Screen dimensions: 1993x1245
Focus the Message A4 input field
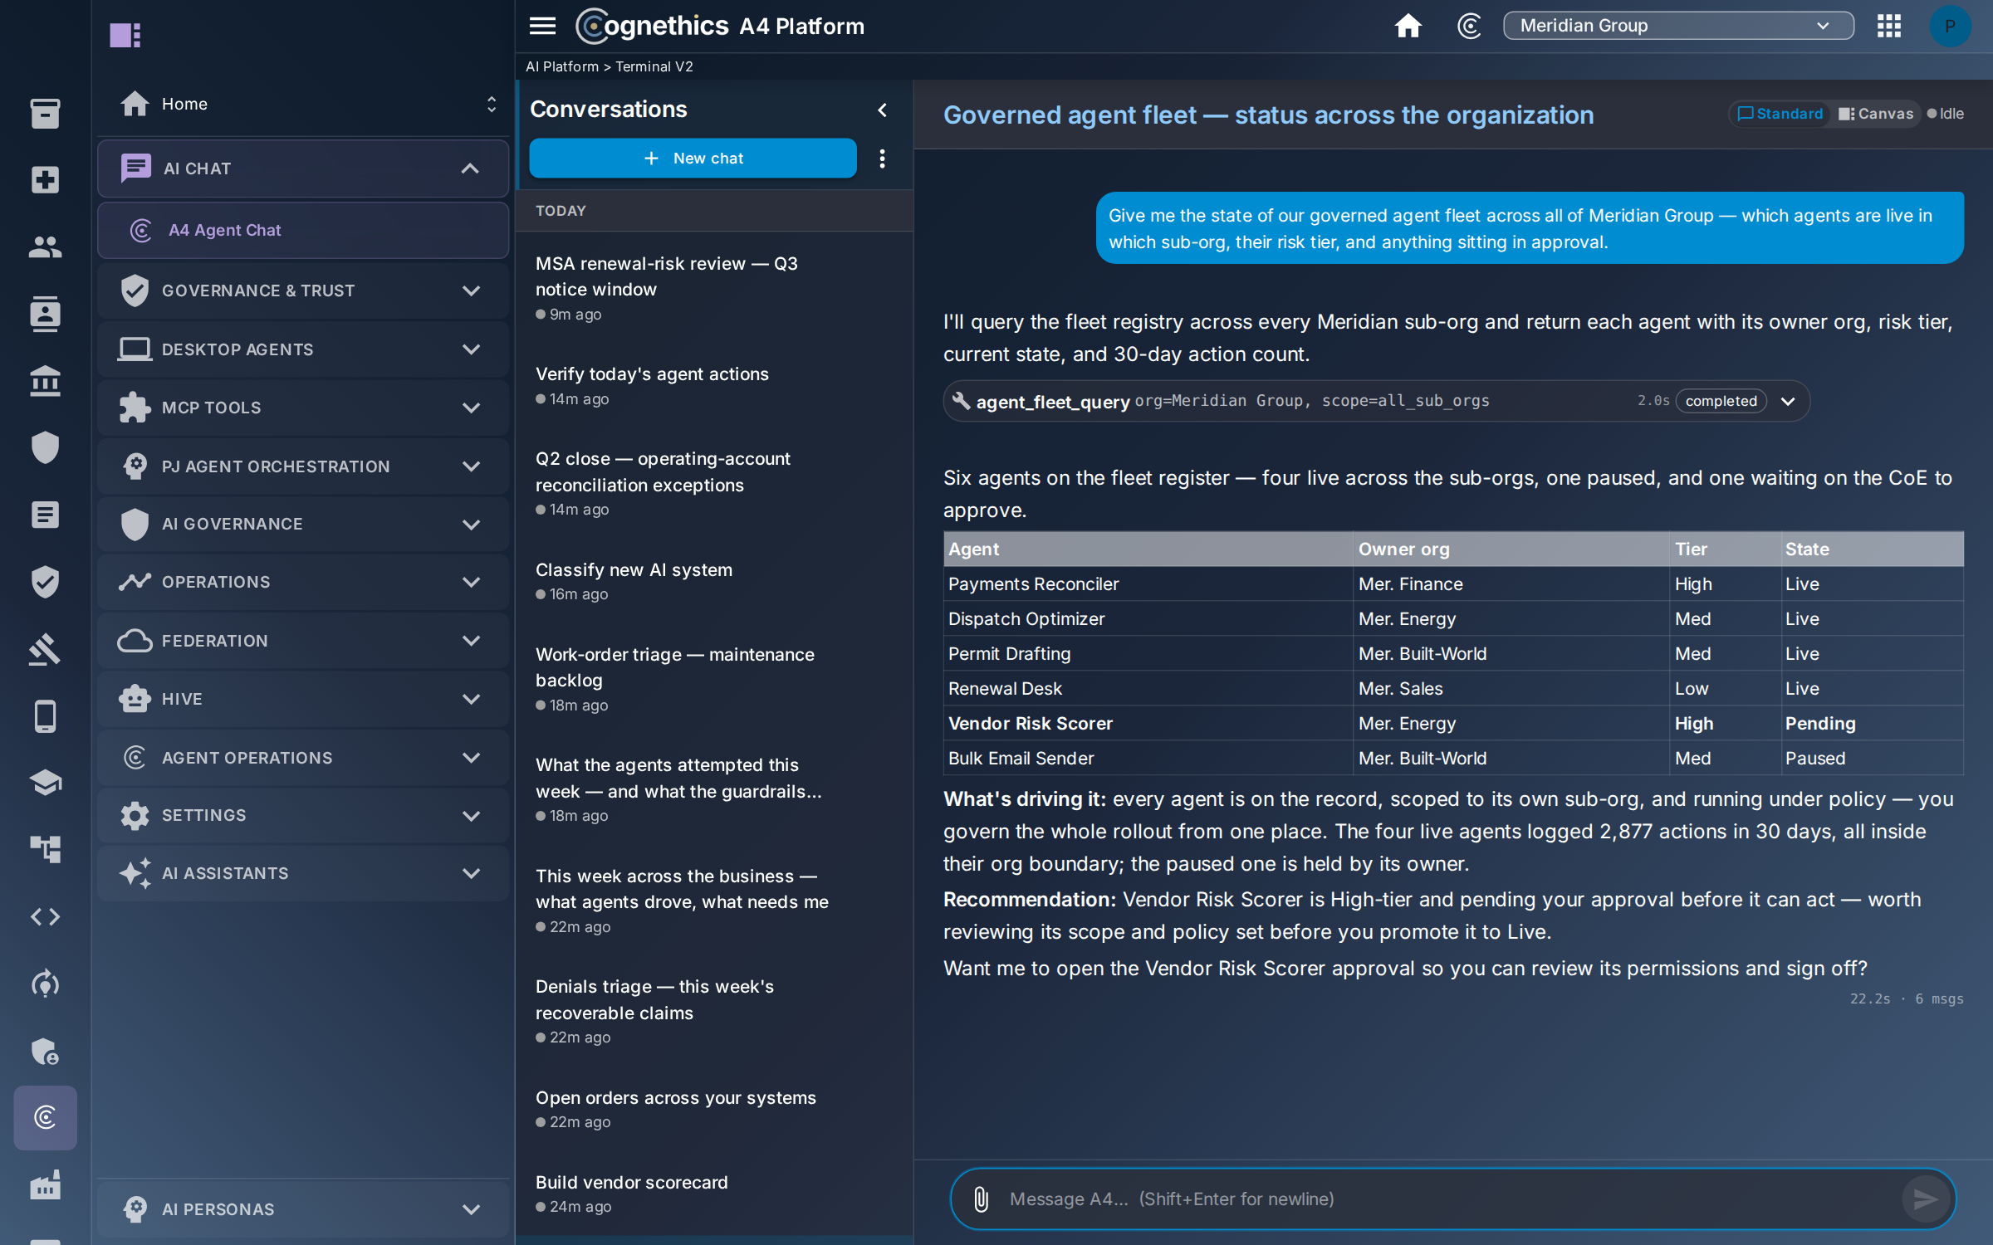[x=1449, y=1199]
